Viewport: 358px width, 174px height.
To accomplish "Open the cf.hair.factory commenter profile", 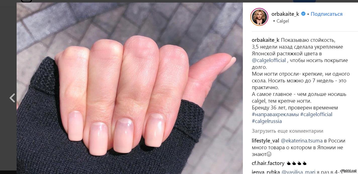I will point(268,163).
